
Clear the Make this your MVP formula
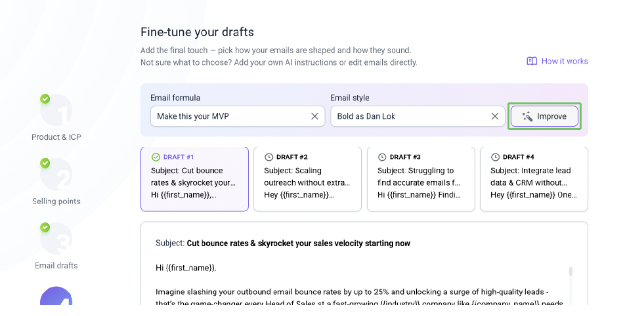315,116
